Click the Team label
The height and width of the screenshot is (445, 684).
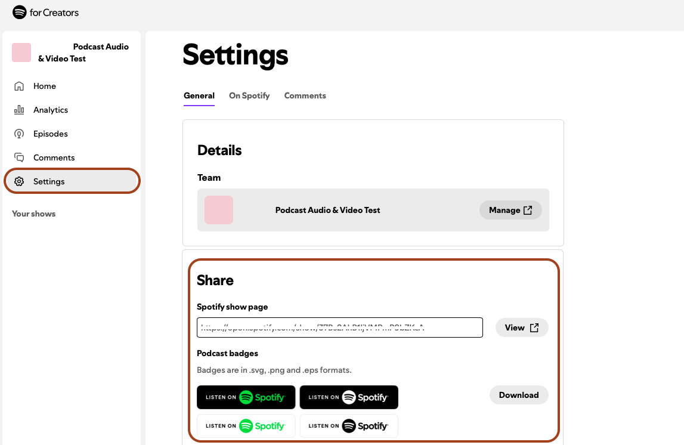(x=209, y=178)
